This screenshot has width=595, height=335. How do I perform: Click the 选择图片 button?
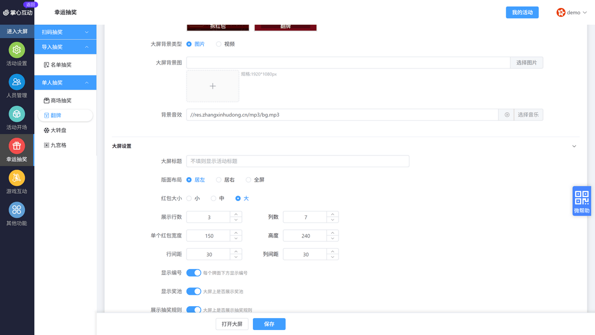(527, 63)
